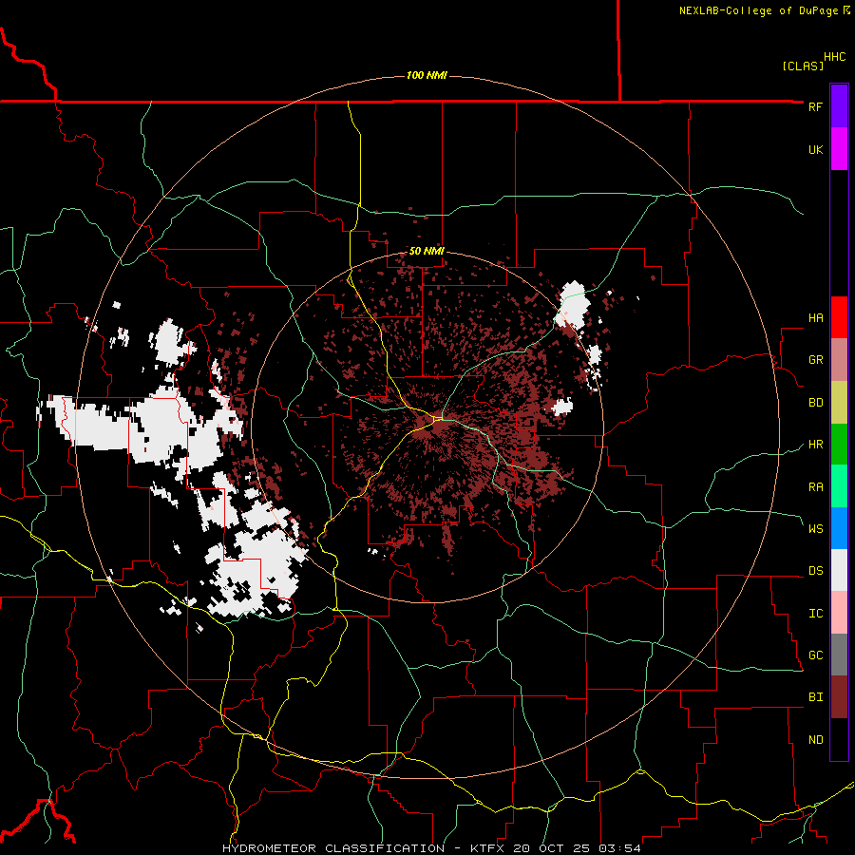Click the "RA" legend label
The image size is (855, 855).
click(x=815, y=487)
